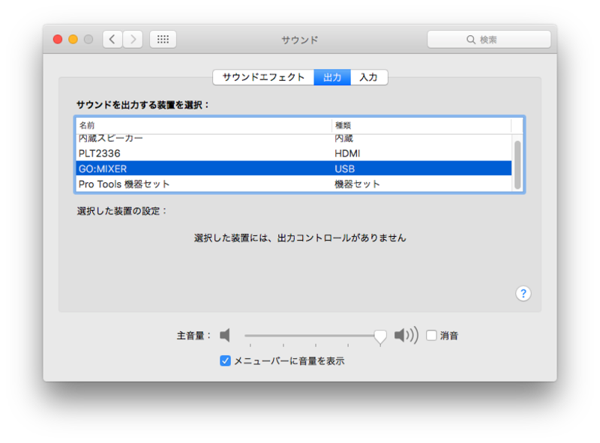Click the 名前 column header
This screenshot has width=600, height=443.
203,125
